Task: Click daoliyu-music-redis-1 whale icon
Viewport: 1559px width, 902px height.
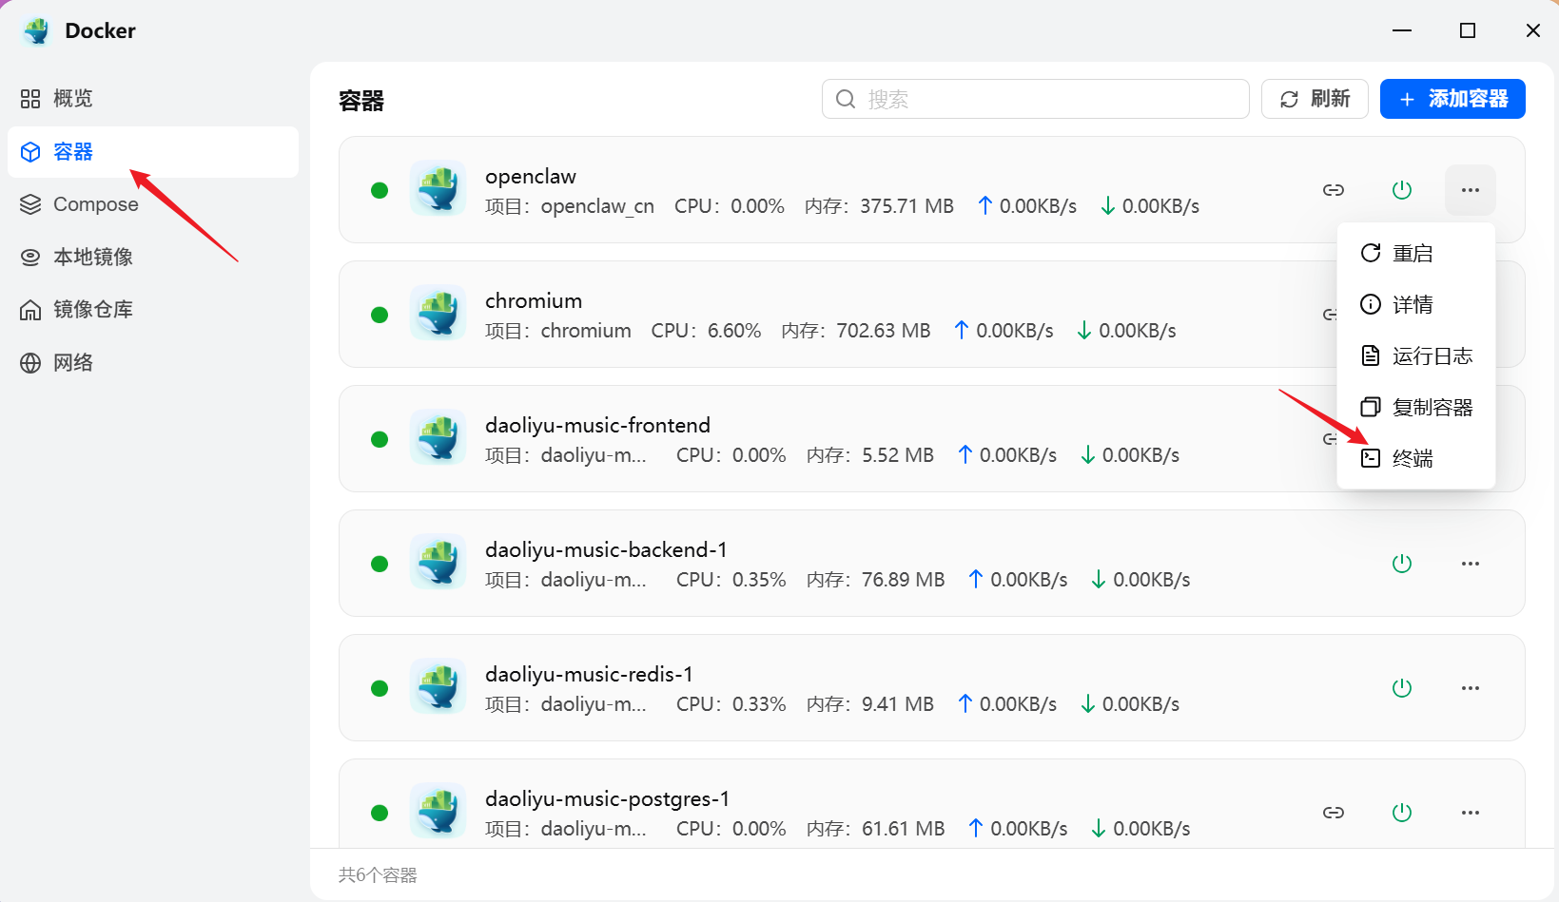Action: coord(438,686)
